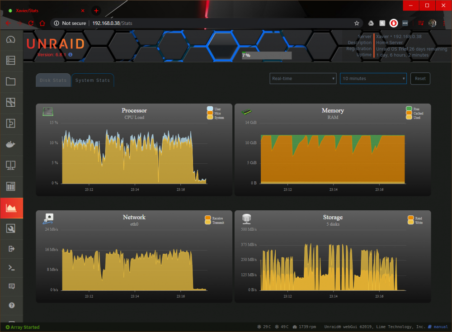Open the Terminal prompt icon
Image resolution: width=452 pixels, height=332 pixels.
point(12,268)
